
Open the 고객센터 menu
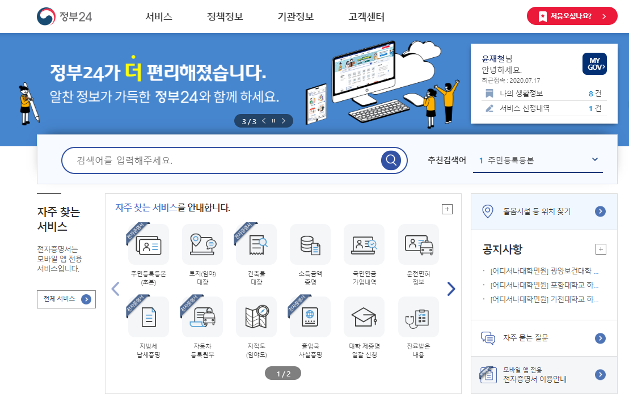click(366, 17)
